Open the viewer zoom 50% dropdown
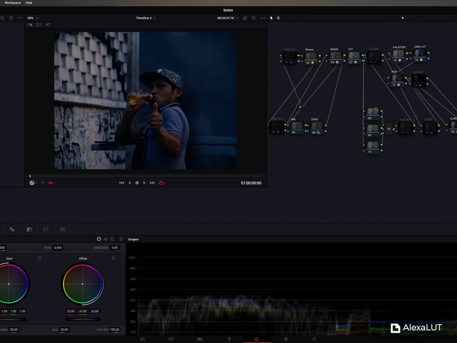 coord(32,18)
